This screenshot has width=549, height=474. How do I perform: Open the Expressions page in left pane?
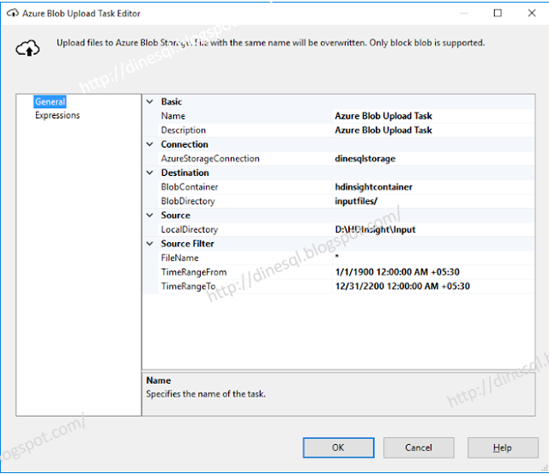(57, 115)
